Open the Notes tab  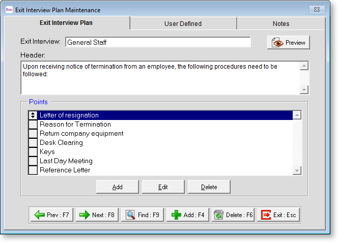[x=280, y=23]
